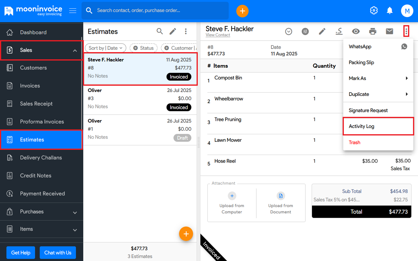Open settings gear in top bar
Viewport: 418px width, 261px height.
374,11
